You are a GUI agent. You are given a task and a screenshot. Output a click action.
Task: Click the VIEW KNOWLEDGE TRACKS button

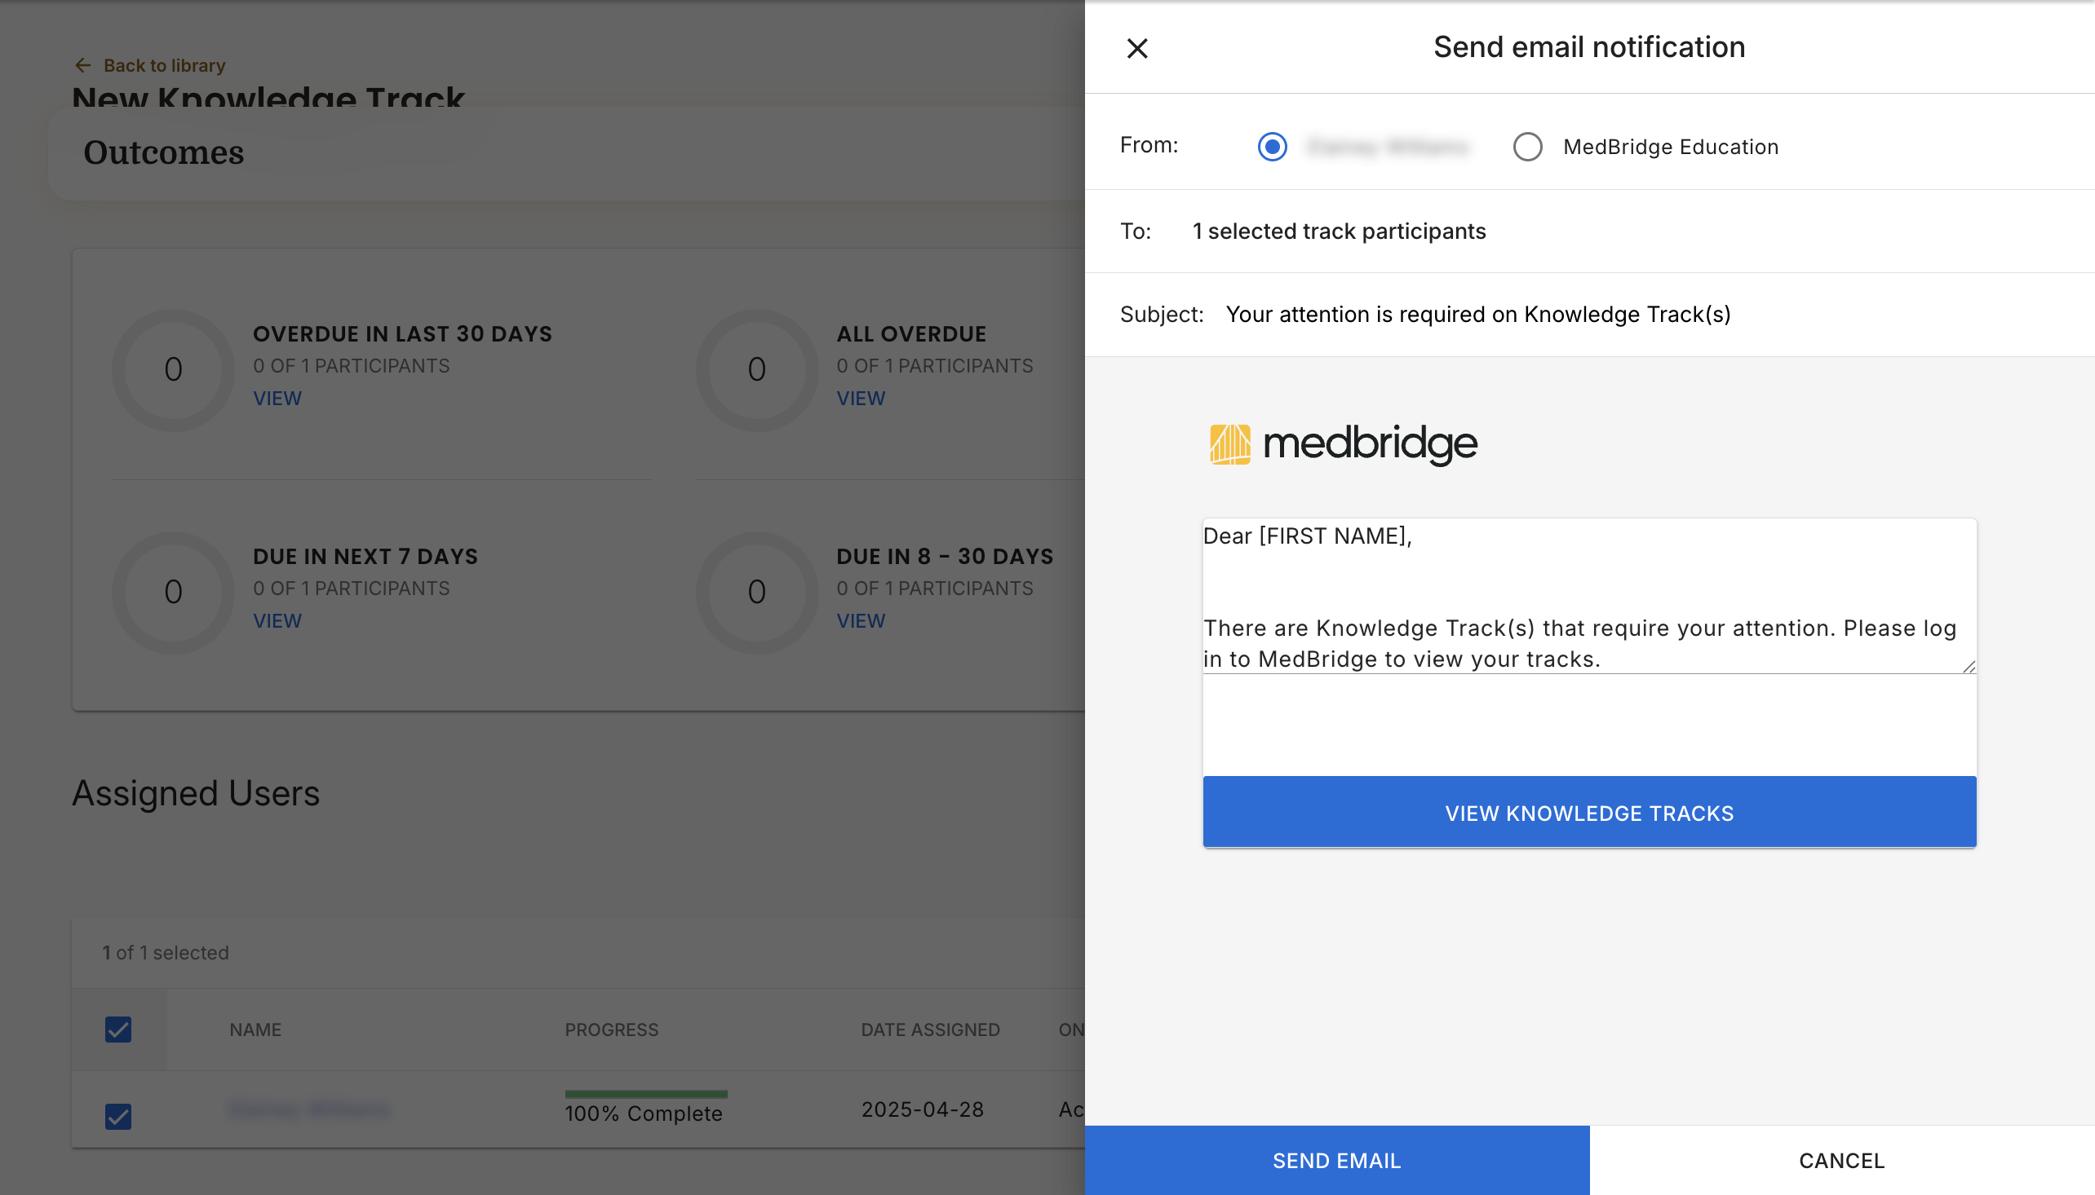click(x=1588, y=813)
